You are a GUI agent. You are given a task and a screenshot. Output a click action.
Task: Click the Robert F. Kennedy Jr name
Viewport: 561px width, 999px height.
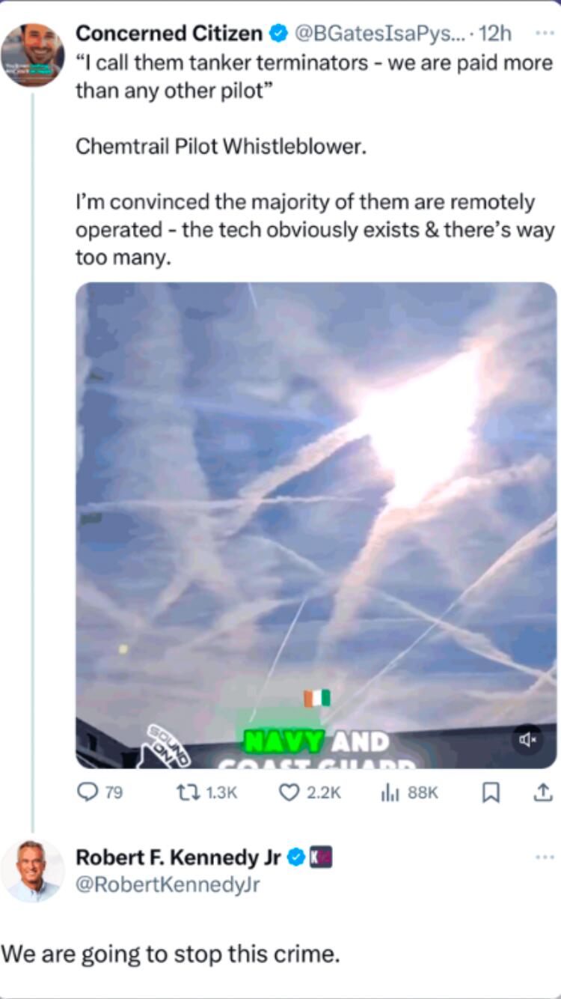[178, 857]
